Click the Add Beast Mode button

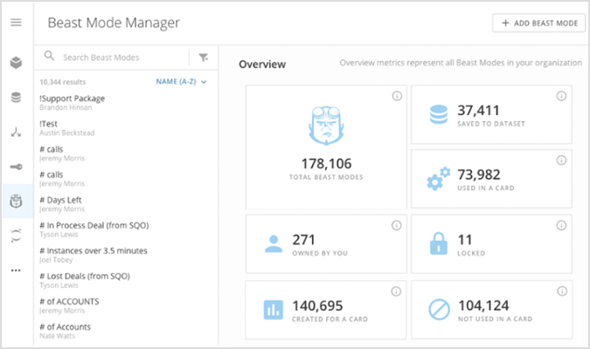point(538,24)
